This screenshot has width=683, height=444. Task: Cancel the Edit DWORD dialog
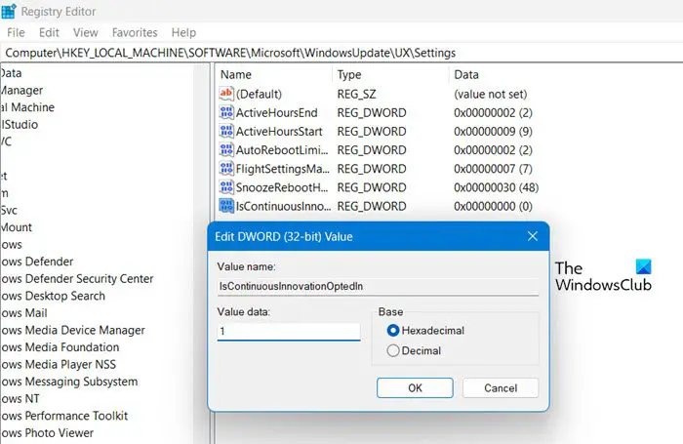click(x=501, y=387)
